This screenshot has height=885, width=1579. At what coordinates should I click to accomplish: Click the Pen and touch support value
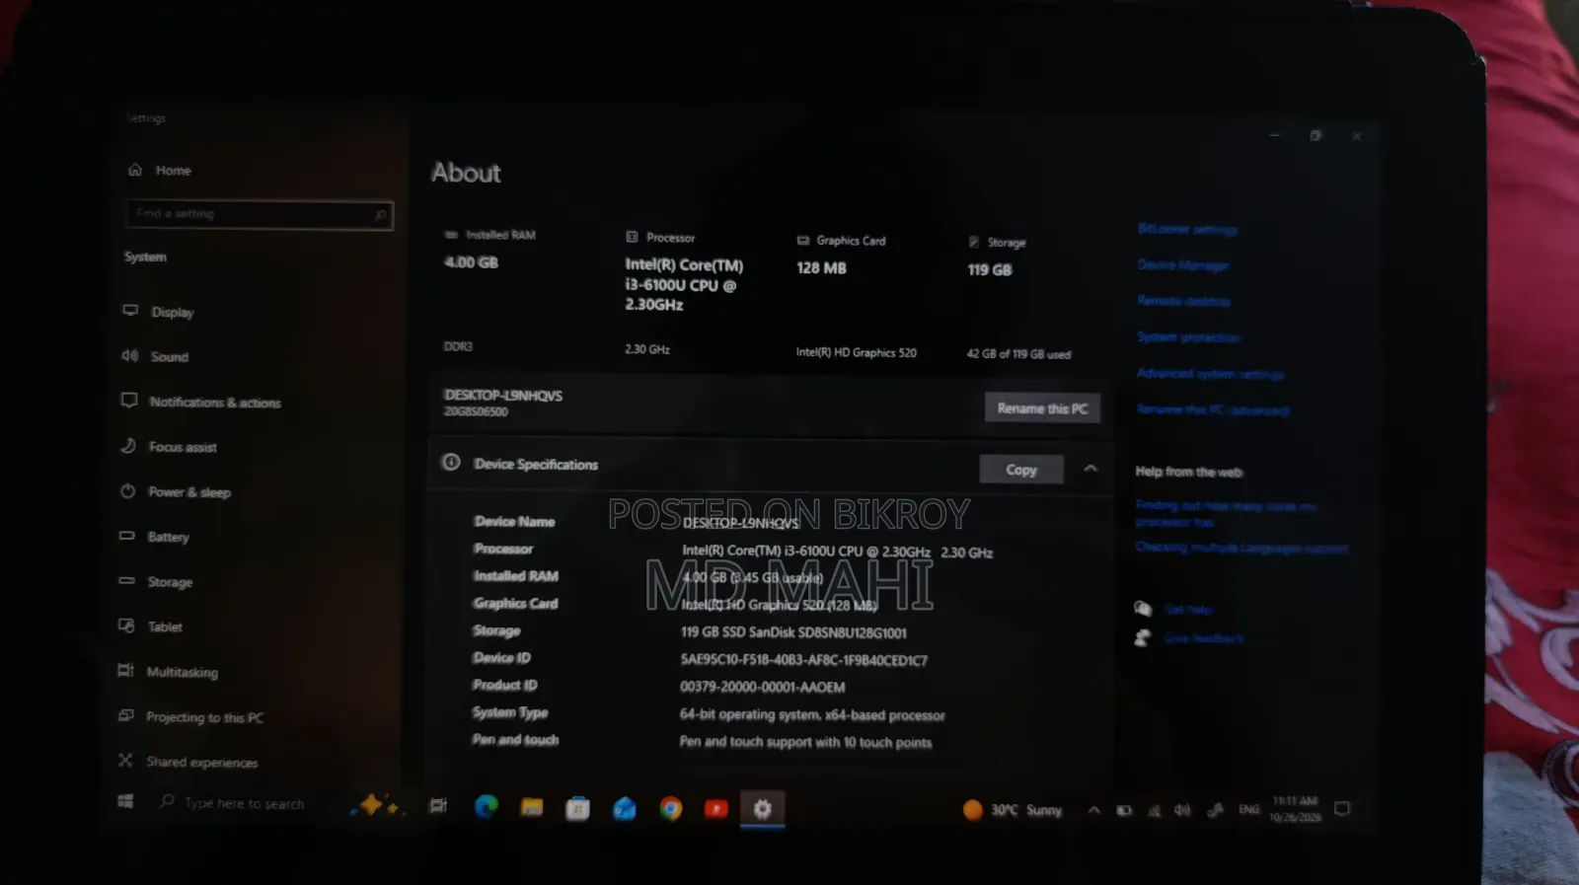(805, 742)
